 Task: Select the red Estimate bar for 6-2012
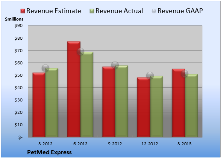pos(74,89)
